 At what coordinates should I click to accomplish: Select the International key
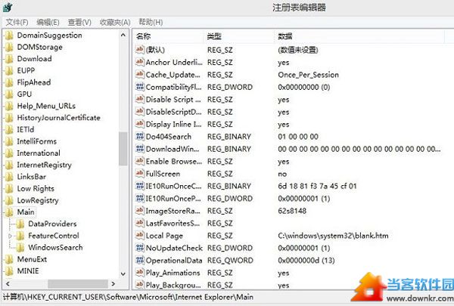[x=39, y=153]
